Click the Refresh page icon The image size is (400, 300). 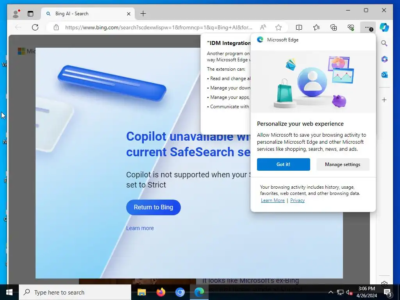coord(35,27)
